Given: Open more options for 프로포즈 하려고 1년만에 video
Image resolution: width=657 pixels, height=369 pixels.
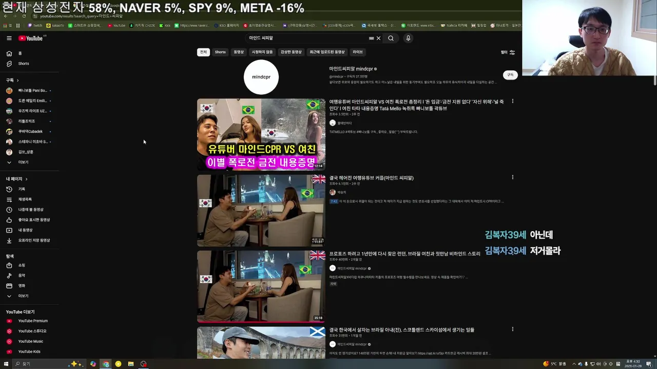Looking at the screenshot, I should 512,253.
